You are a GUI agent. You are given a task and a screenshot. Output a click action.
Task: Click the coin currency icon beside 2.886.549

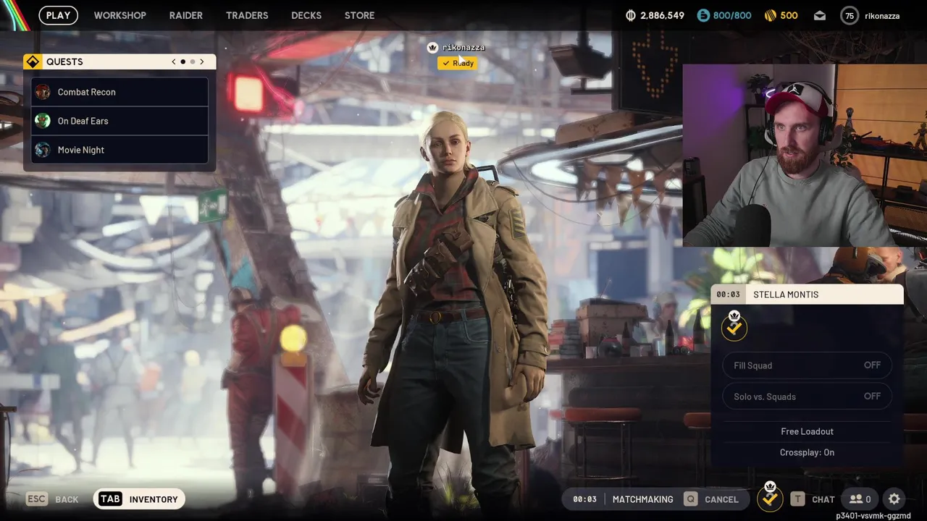tap(631, 15)
